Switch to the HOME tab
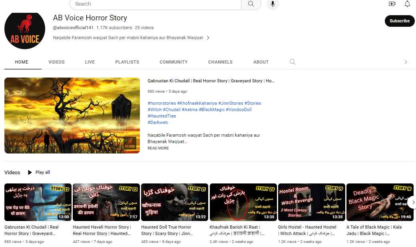 (22, 62)
